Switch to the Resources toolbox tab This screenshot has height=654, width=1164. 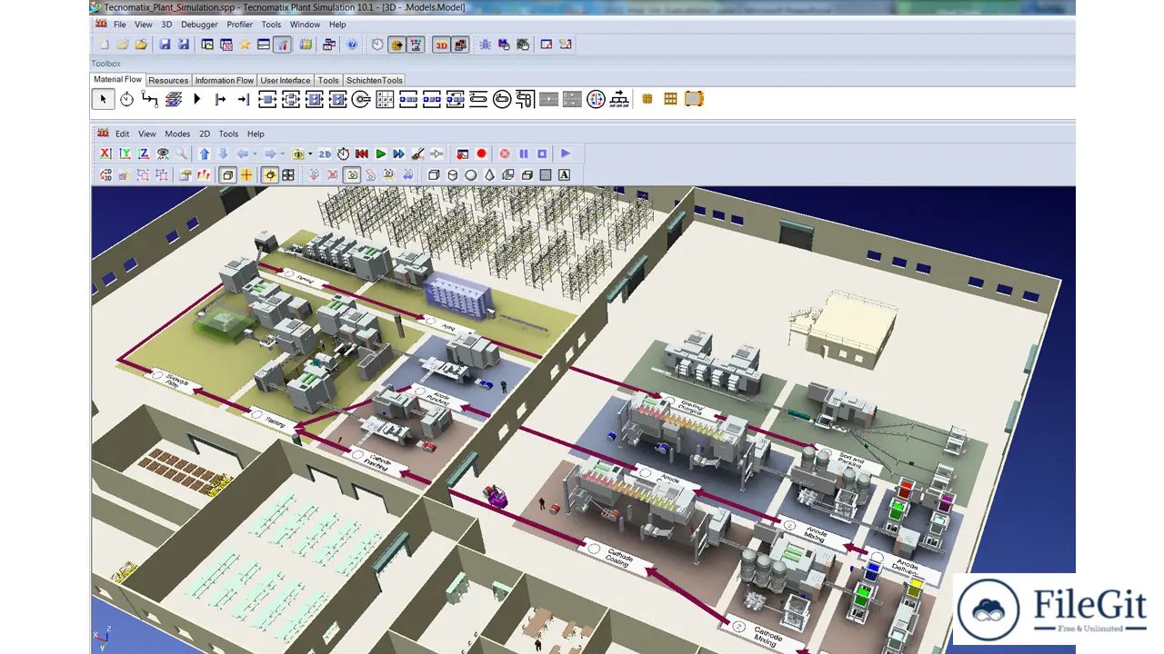tap(168, 80)
